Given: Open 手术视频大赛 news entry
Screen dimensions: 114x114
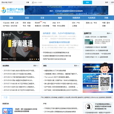Looking at the screenshot, I should [x=61, y=80].
